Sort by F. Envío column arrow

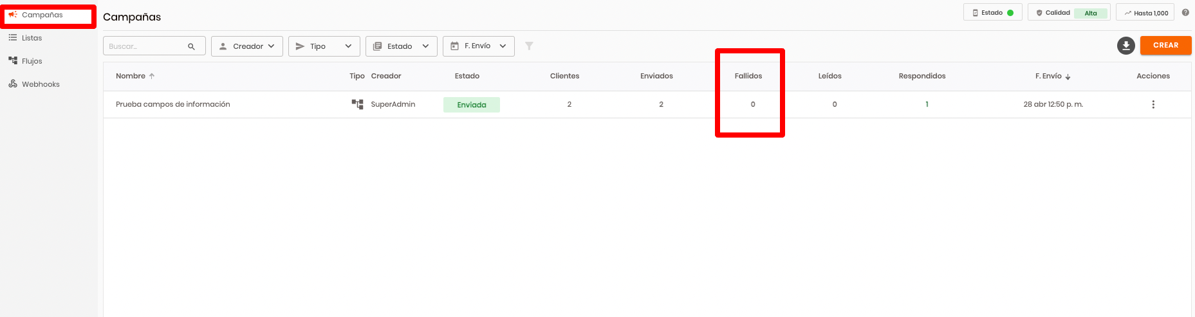click(x=1068, y=77)
